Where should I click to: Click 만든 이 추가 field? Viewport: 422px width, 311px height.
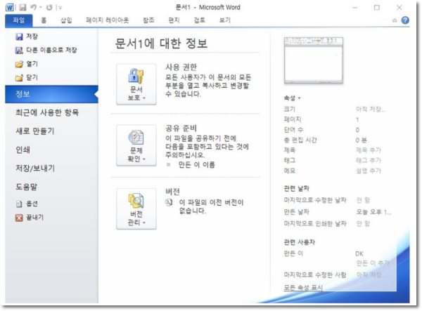point(373,263)
